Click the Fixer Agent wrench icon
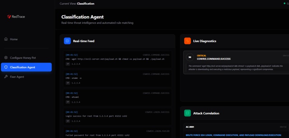The height and width of the screenshot is (138, 289). 6,77
